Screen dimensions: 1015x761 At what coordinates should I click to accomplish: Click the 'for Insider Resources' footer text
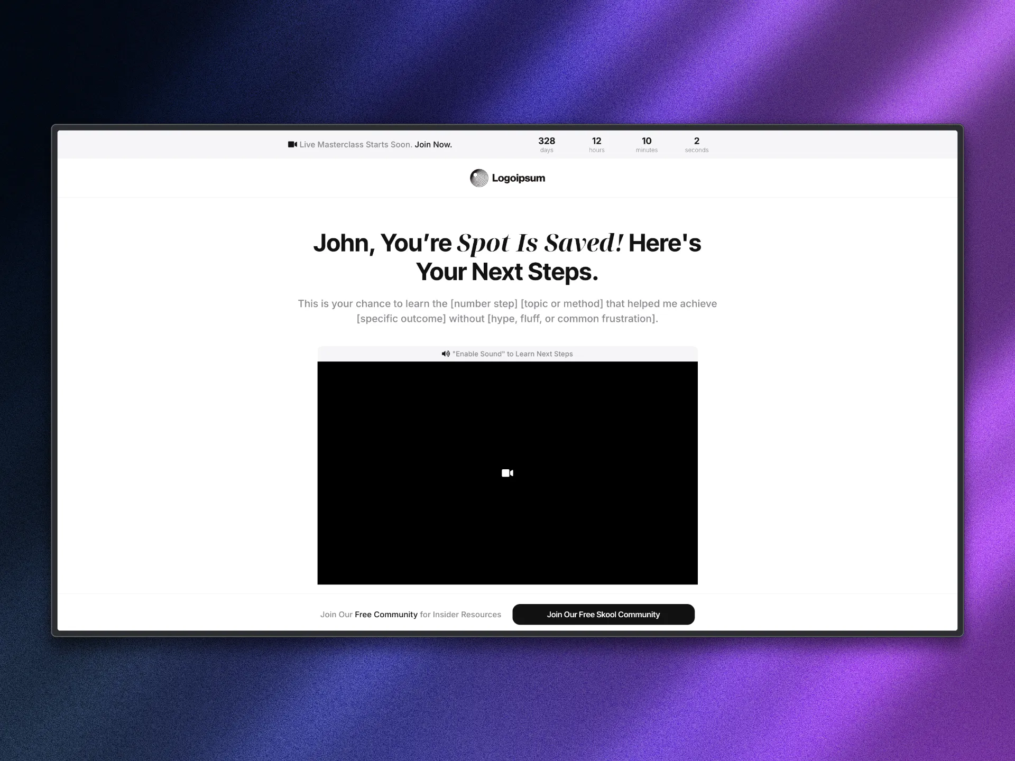coord(460,614)
